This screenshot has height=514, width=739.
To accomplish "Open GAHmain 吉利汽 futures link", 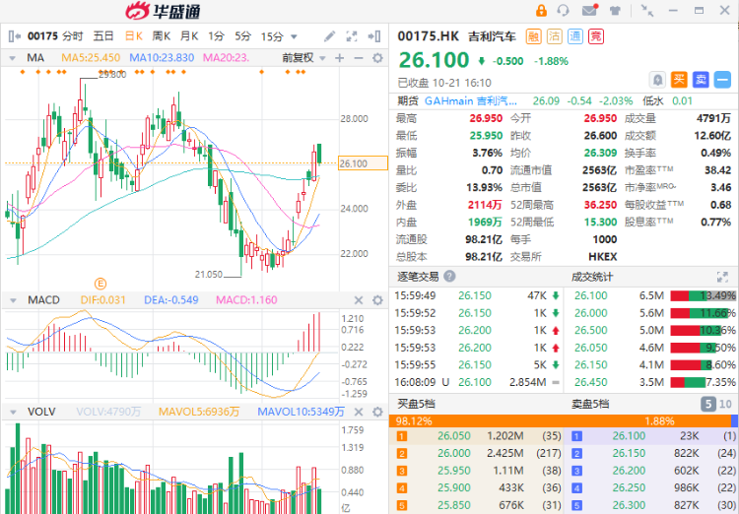I will 470,100.
